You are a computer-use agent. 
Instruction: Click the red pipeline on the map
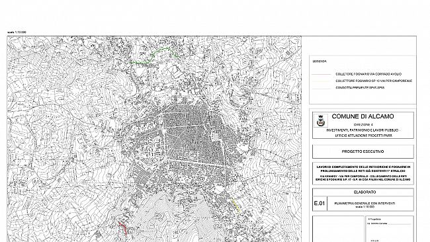pos(122,229)
